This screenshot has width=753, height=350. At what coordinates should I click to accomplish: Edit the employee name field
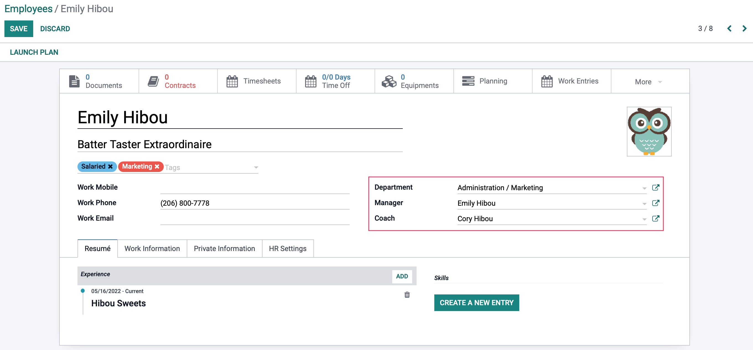coord(240,117)
